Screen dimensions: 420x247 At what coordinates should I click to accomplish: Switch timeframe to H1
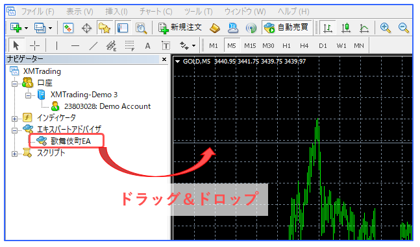coord(286,46)
